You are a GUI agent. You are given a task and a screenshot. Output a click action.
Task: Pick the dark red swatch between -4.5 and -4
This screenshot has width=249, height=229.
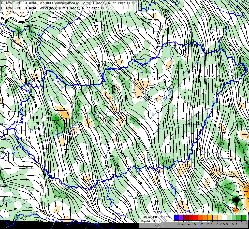pos(186,218)
